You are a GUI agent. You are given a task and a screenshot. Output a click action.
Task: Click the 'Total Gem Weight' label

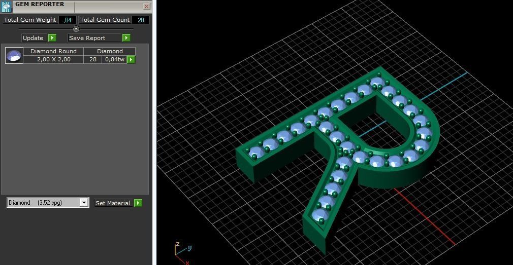coord(30,20)
